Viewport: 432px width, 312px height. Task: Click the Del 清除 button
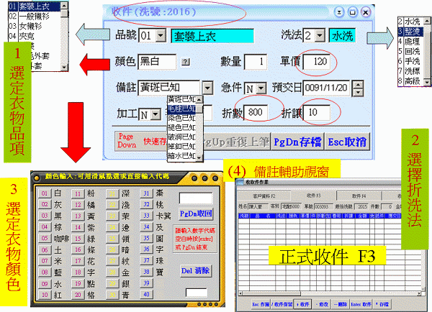point(194,271)
